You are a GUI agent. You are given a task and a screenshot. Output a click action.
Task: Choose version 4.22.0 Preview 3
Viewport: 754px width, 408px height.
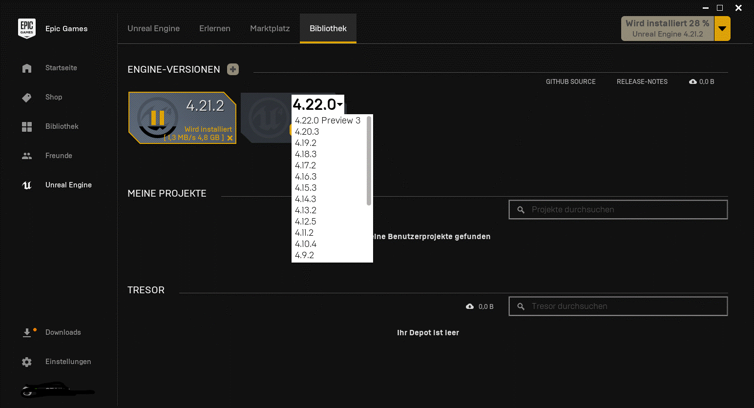point(328,121)
